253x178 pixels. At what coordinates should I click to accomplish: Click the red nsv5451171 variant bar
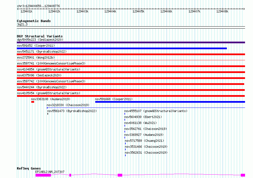[131, 54]
